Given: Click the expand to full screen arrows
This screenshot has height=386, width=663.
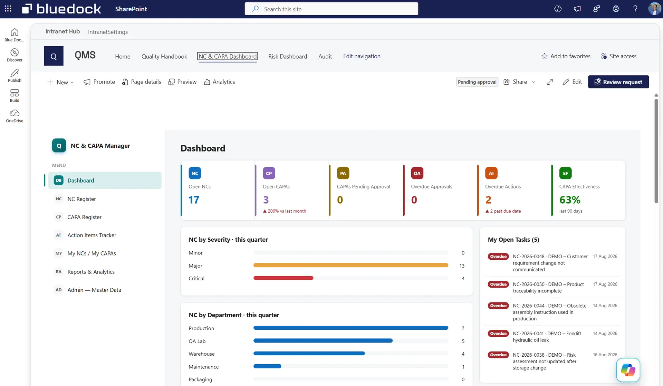Looking at the screenshot, I should 550,82.
